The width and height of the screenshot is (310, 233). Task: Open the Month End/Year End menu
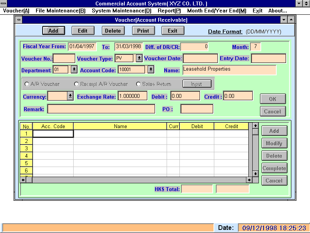(216, 10)
